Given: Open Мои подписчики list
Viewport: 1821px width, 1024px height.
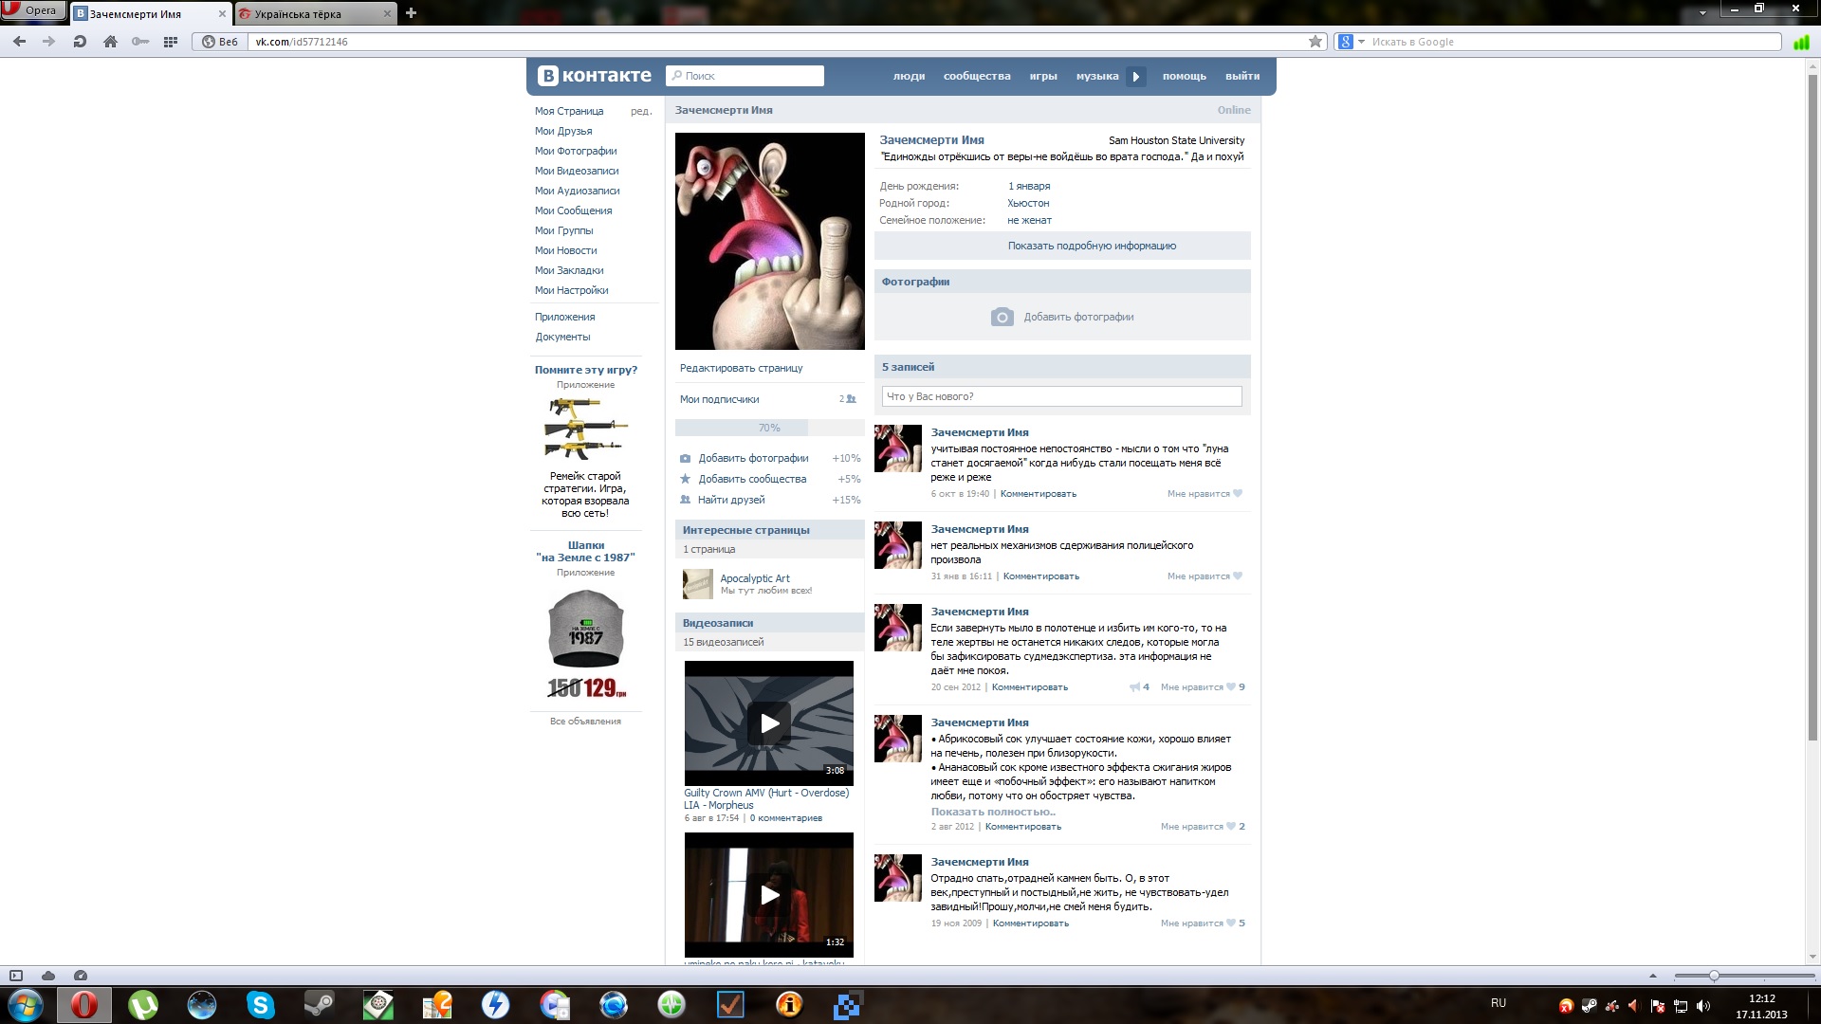Looking at the screenshot, I should pyautogui.click(x=719, y=399).
